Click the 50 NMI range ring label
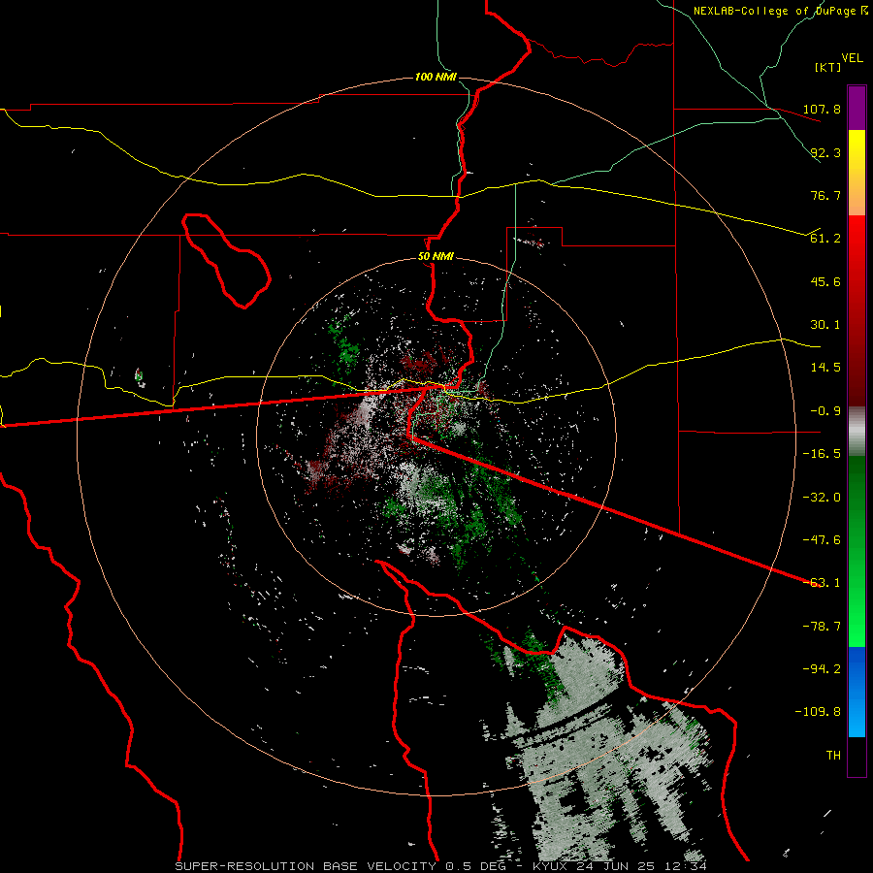Screen dimensions: 873x873 point(436,256)
